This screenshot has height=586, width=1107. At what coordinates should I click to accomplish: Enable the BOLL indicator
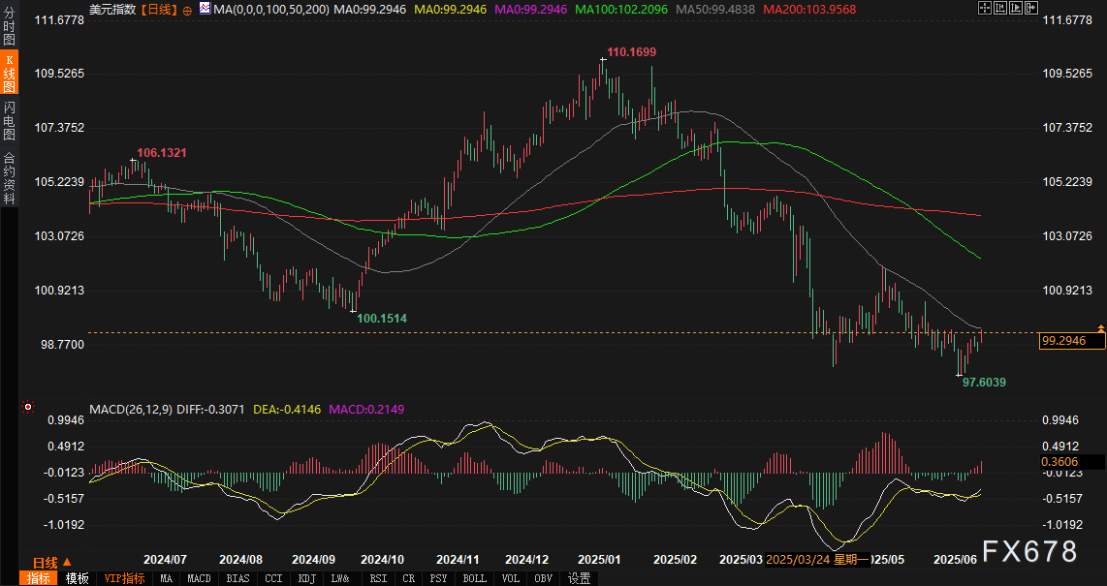(474, 578)
